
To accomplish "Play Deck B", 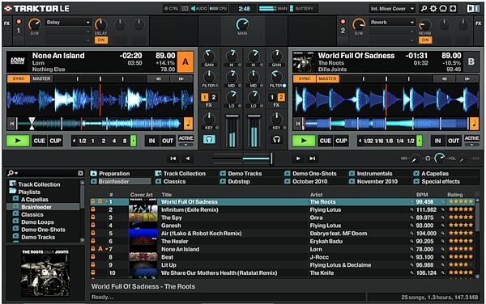I will click(304, 141).
